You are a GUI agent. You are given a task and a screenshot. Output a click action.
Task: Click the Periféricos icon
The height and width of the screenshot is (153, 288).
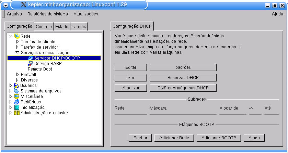pos(16,102)
